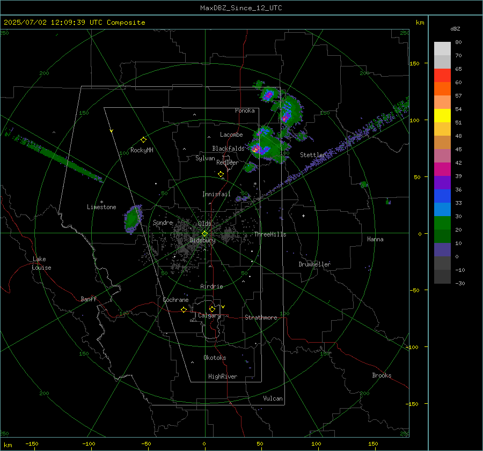Screen dimensions: 483x451
Task: Select the Vulcan label
Action: click(x=273, y=398)
